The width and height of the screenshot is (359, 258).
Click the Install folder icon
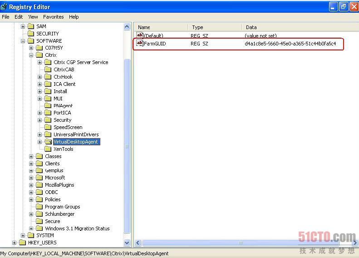tap(48, 91)
